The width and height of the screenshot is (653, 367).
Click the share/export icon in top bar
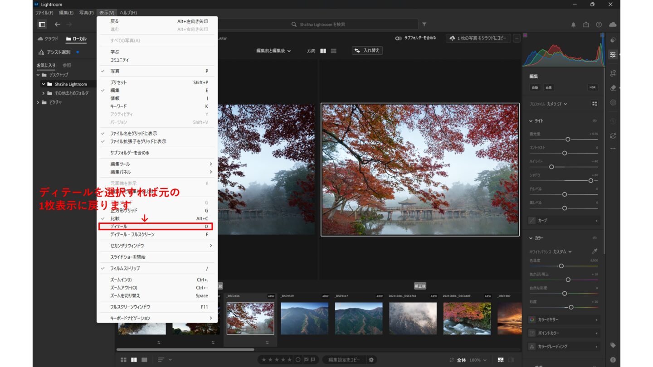tap(586, 24)
